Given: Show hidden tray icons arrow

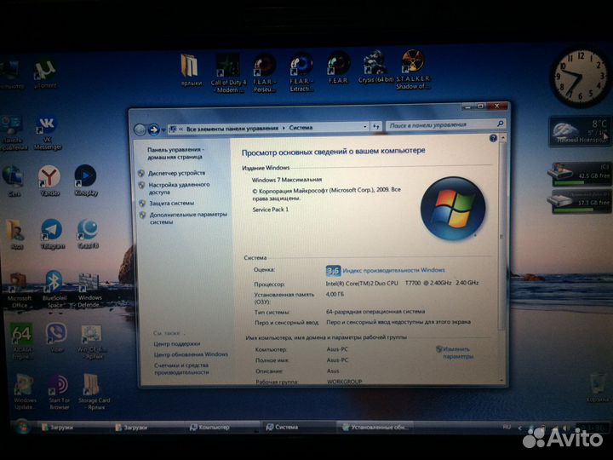Looking at the screenshot, I should pyautogui.click(x=519, y=428).
